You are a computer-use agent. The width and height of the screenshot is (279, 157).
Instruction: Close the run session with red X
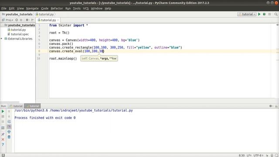(x=3, y=139)
